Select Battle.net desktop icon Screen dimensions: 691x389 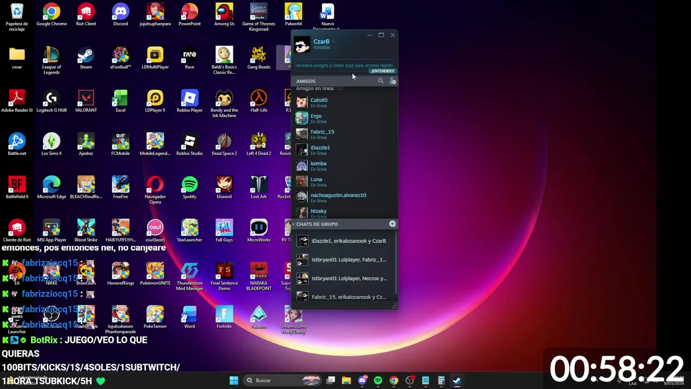point(17,145)
